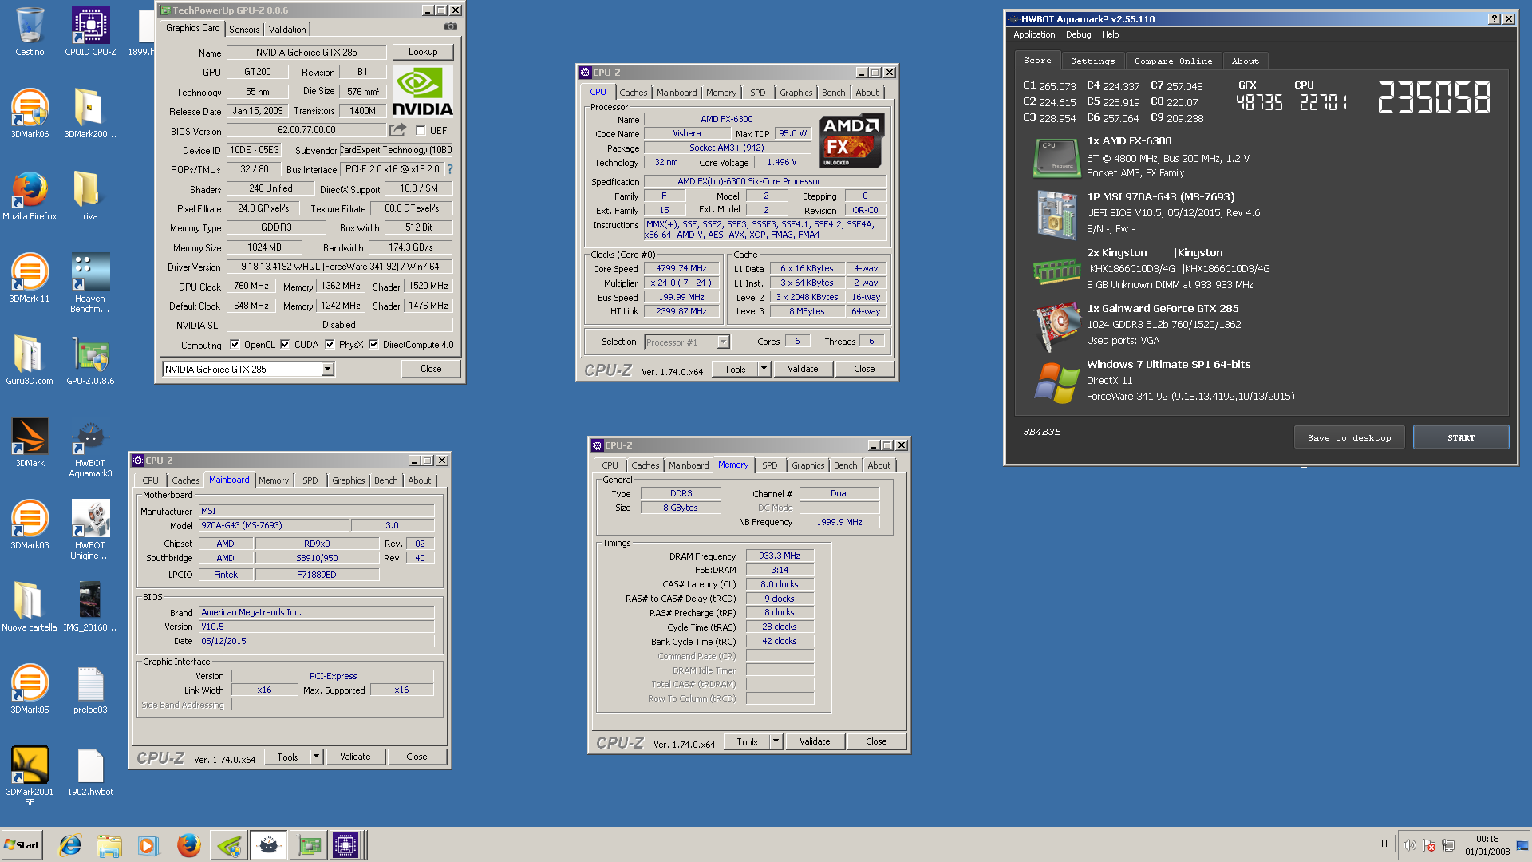
Task: Click the GPU-Z BIOS save/share icon
Action: coord(397,130)
